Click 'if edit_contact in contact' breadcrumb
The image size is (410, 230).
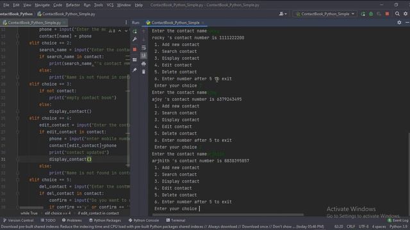98,213
